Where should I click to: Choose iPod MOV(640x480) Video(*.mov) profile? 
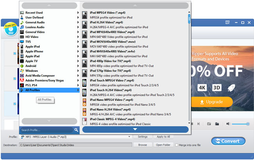pos(135,44)
